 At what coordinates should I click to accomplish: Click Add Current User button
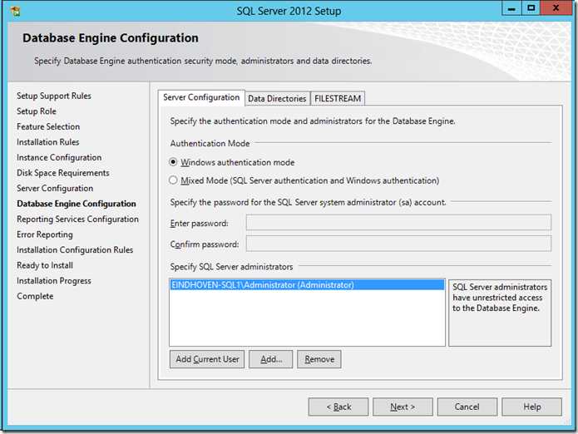(x=207, y=359)
